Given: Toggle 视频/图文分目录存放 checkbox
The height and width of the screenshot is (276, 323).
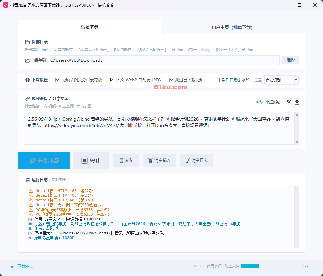Looking at the screenshot, I should (57, 80).
